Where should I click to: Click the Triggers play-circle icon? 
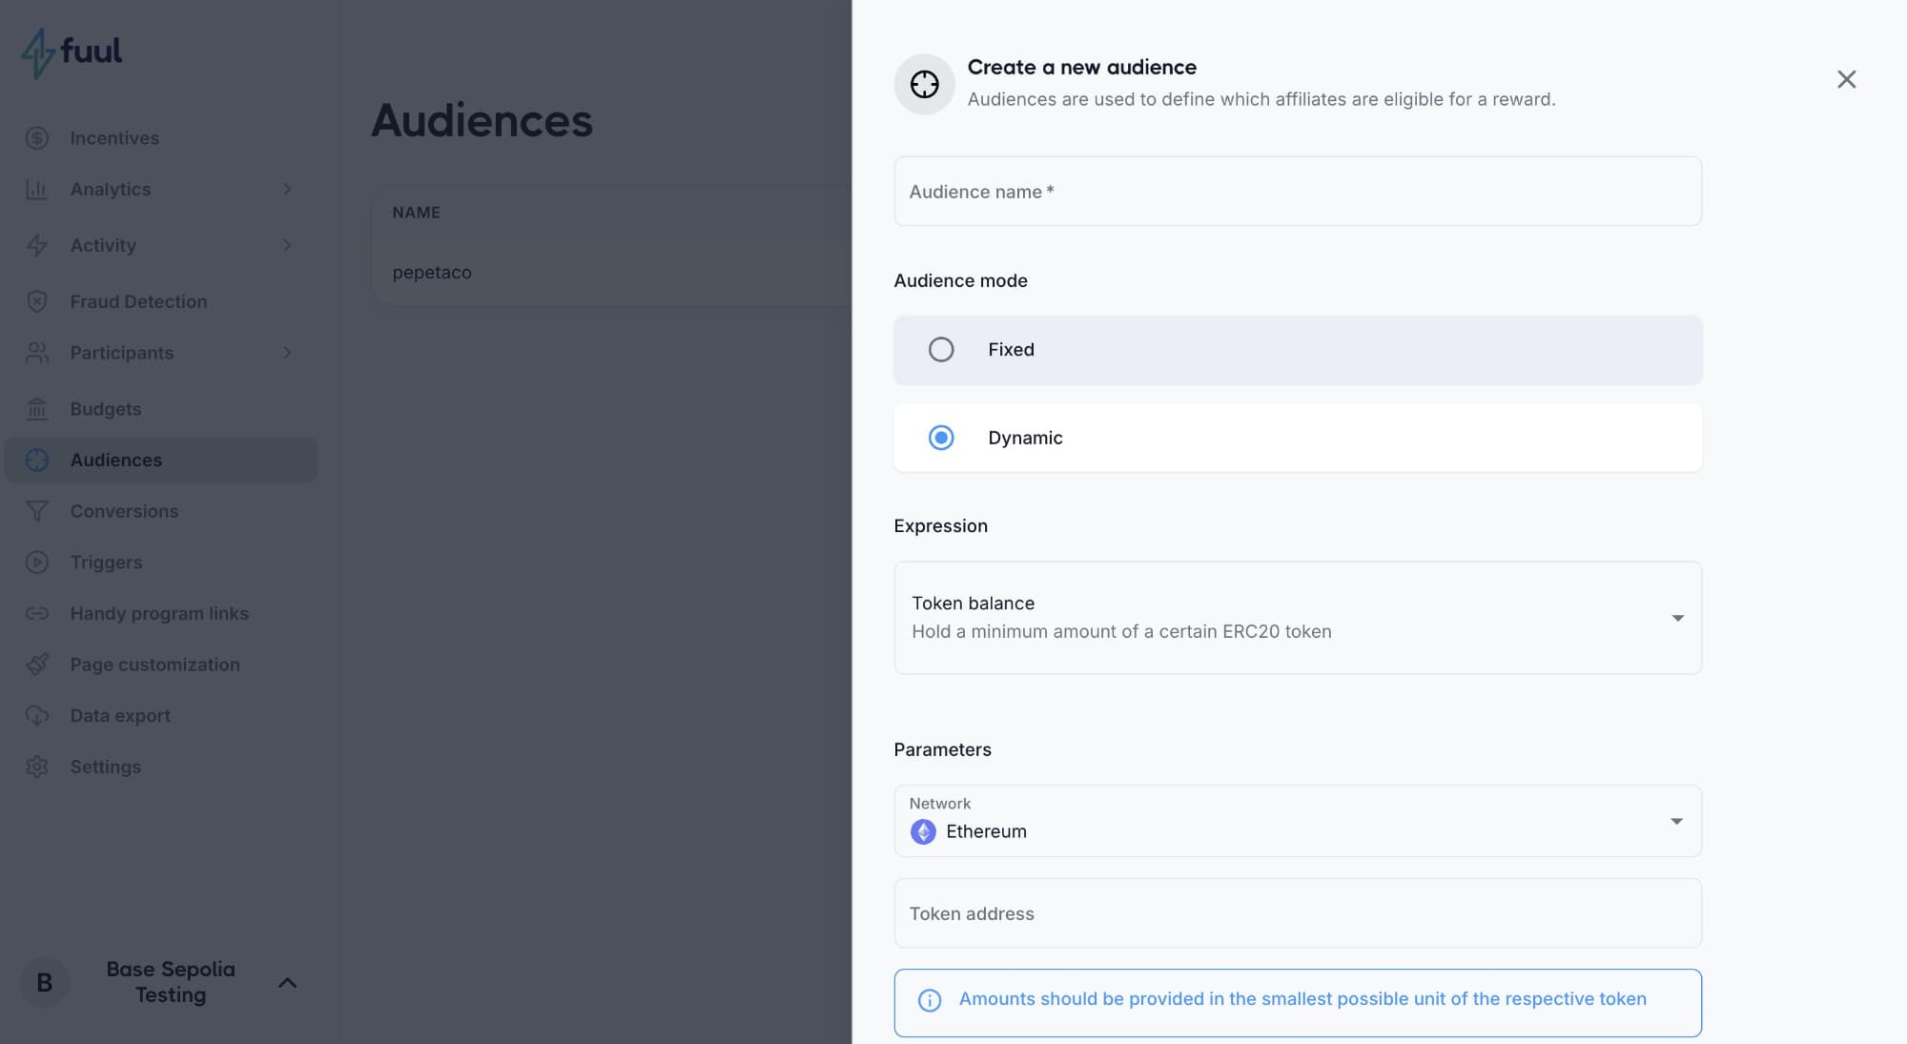(x=37, y=563)
